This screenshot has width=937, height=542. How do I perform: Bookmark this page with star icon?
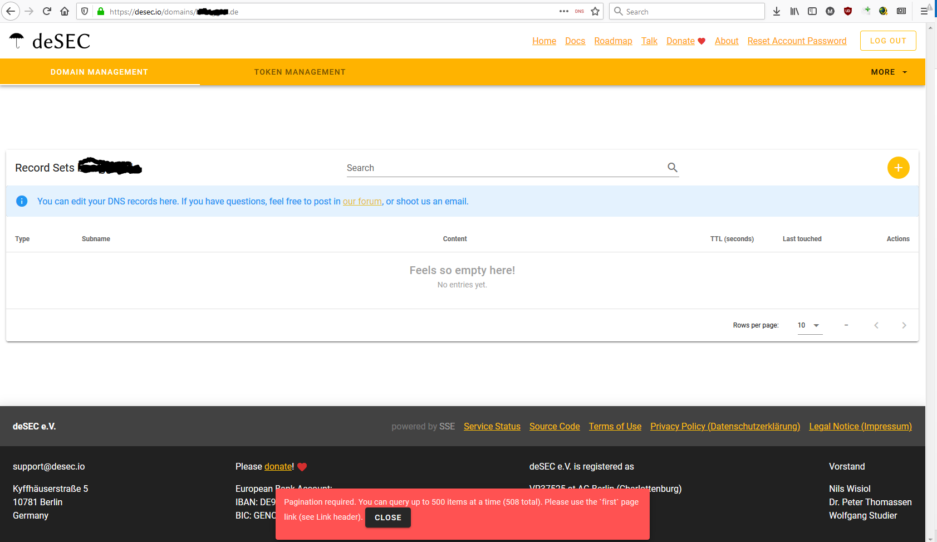595,11
